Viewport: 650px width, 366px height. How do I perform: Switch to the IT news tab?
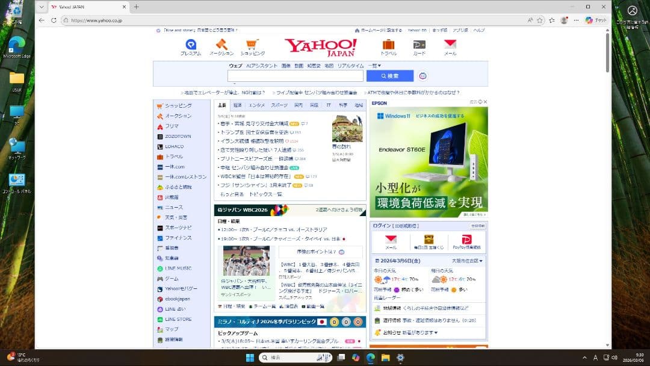(x=329, y=105)
